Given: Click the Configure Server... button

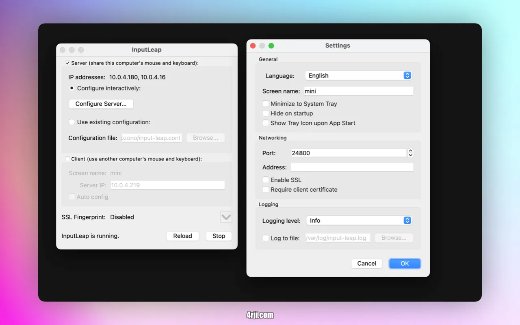Looking at the screenshot, I should [x=101, y=104].
